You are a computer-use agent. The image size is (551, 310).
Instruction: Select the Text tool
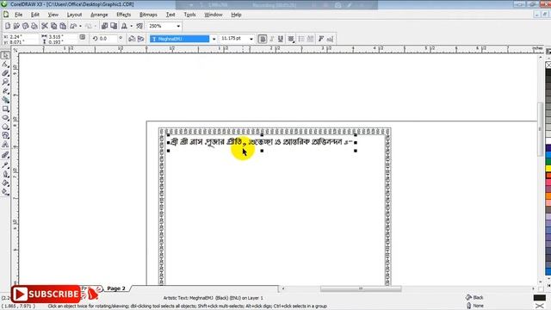click(5, 145)
